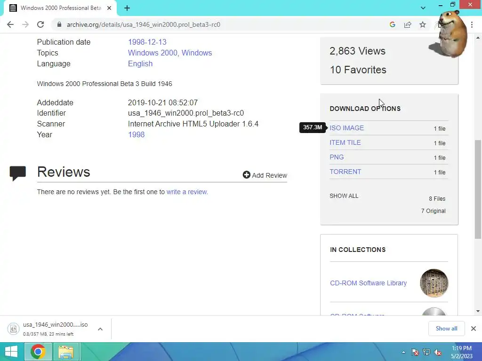Share this page via share icon
This screenshot has height=361, width=482.
pos(408,24)
